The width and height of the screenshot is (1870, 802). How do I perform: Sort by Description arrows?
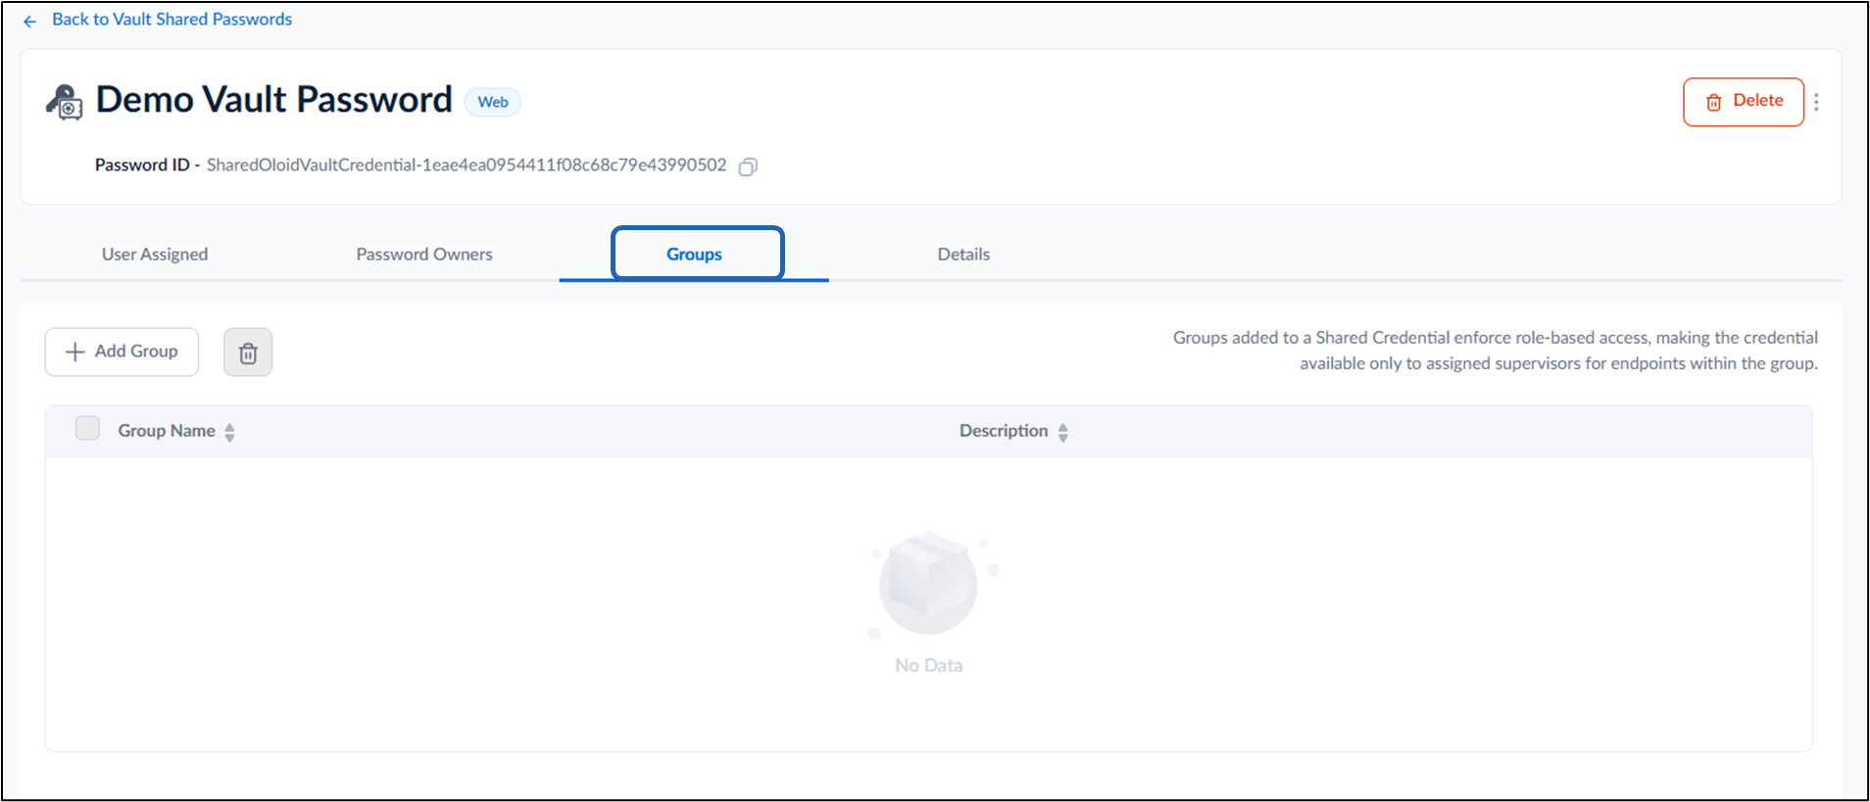click(1063, 432)
